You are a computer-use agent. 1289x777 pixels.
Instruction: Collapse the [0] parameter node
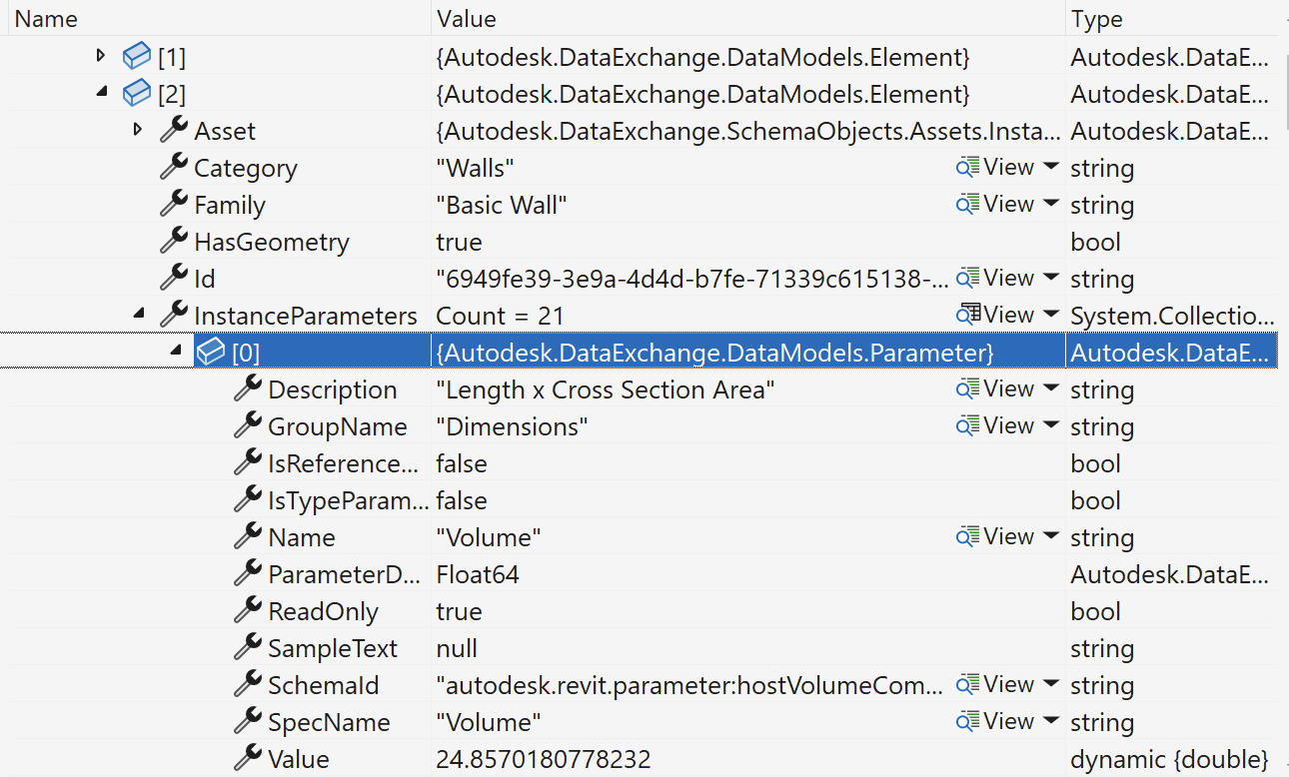point(176,352)
